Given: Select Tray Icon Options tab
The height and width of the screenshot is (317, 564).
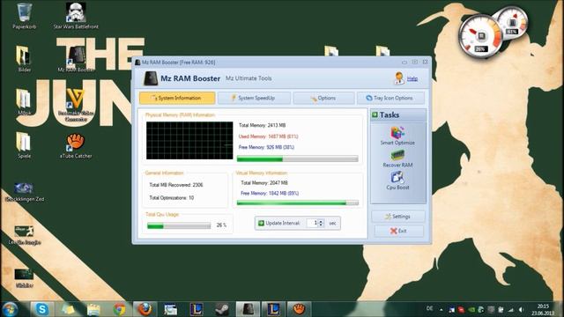Looking at the screenshot, I should [390, 98].
